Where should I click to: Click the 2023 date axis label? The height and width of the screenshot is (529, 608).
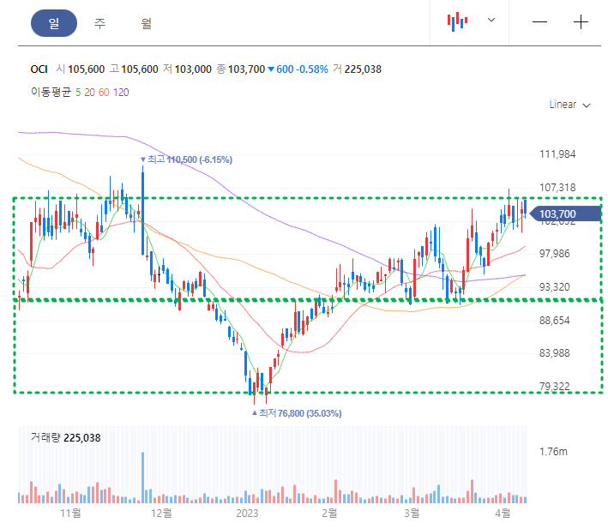[x=247, y=514]
